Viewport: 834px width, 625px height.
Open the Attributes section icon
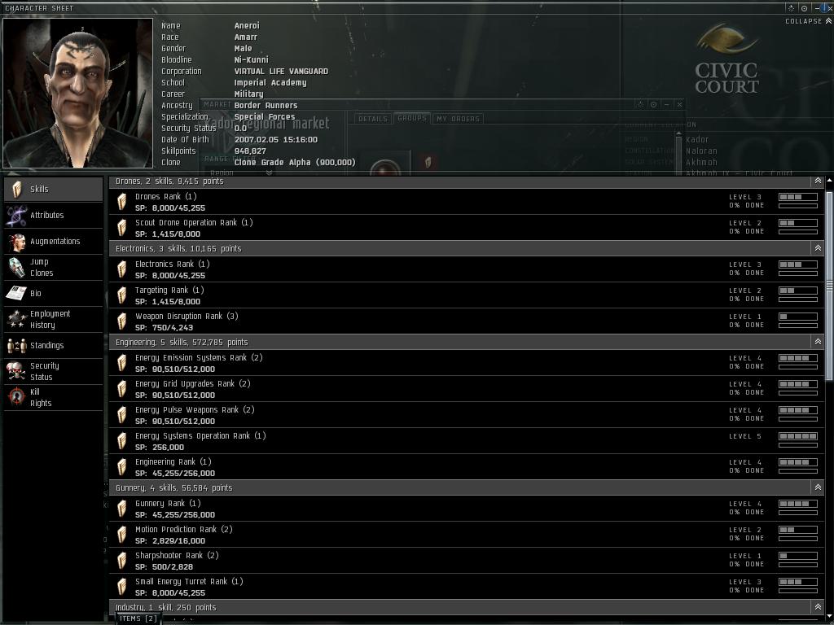click(16, 215)
